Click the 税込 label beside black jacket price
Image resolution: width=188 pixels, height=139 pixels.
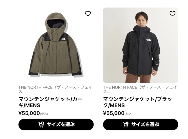(129, 114)
